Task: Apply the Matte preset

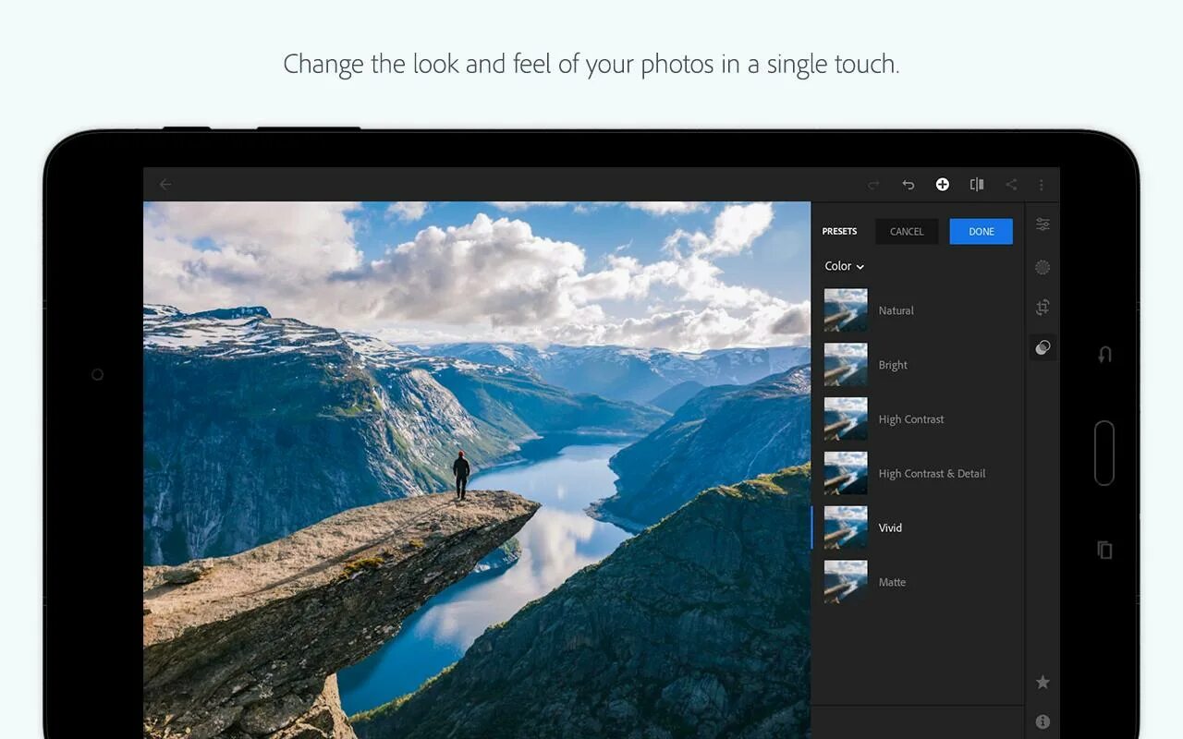Action: tap(917, 582)
